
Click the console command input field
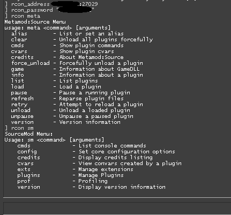click(117, 207)
